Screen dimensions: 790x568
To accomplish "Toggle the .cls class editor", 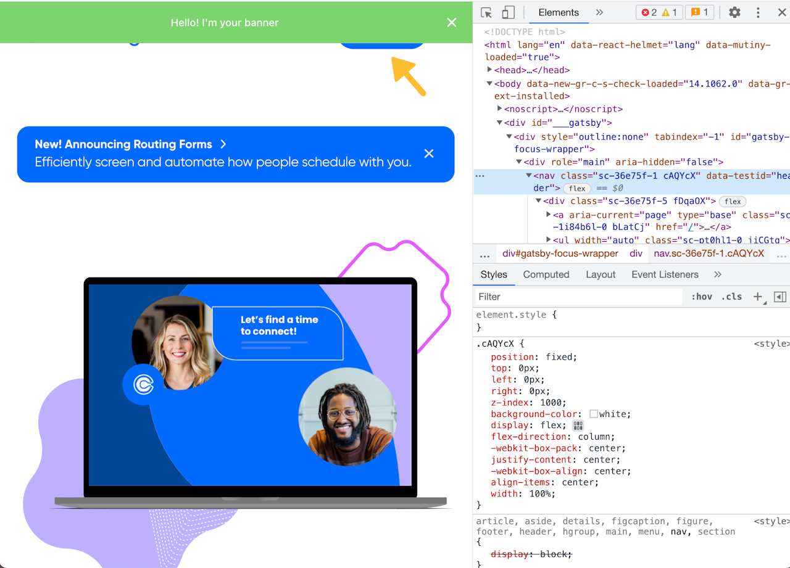I will coord(731,297).
